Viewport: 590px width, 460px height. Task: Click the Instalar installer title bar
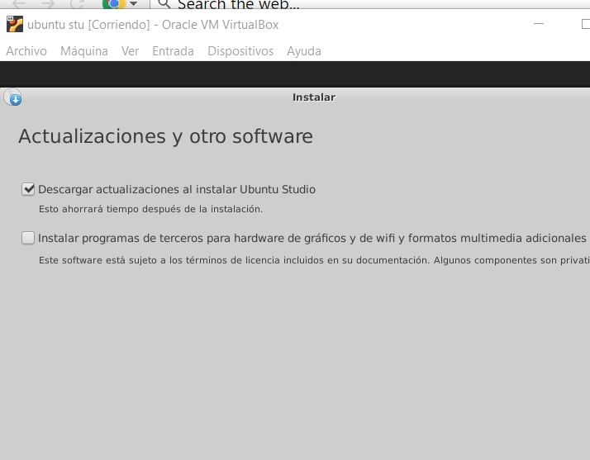(x=314, y=97)
